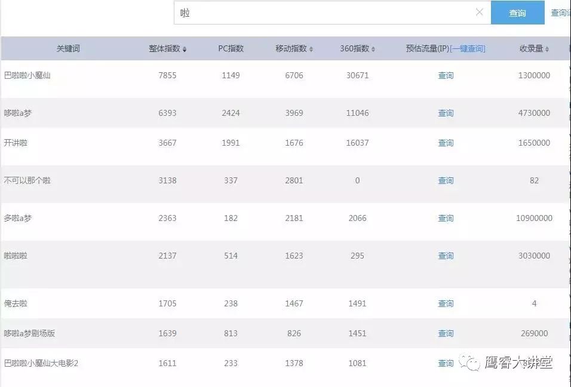Click 一键查询 beside 预估流量(IP) header
Image resolution: width=571 pixels, height=387 pixels.
[x=468, y=48]
